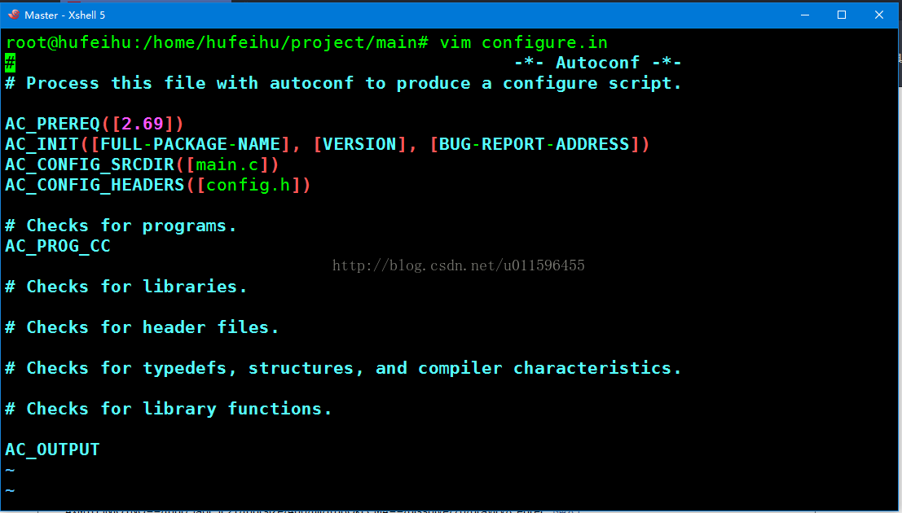Image resolution: width=902 pixels, height=513 pixels.
Task: Click the BUG-REPORT-ADDRESS argument
Action: [535, 144]
